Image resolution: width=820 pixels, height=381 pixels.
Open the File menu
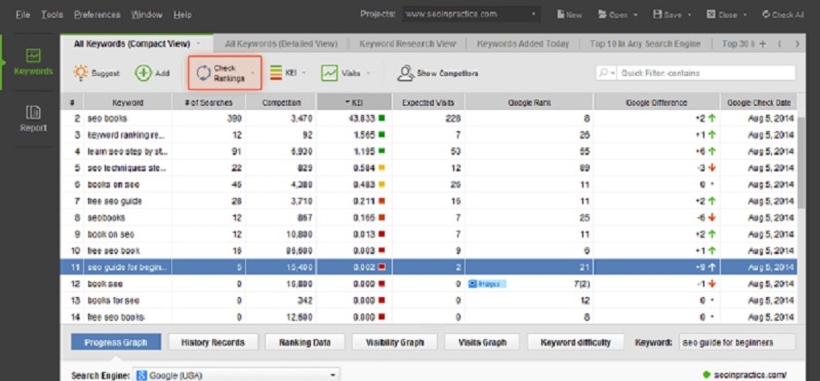point(23,14)
